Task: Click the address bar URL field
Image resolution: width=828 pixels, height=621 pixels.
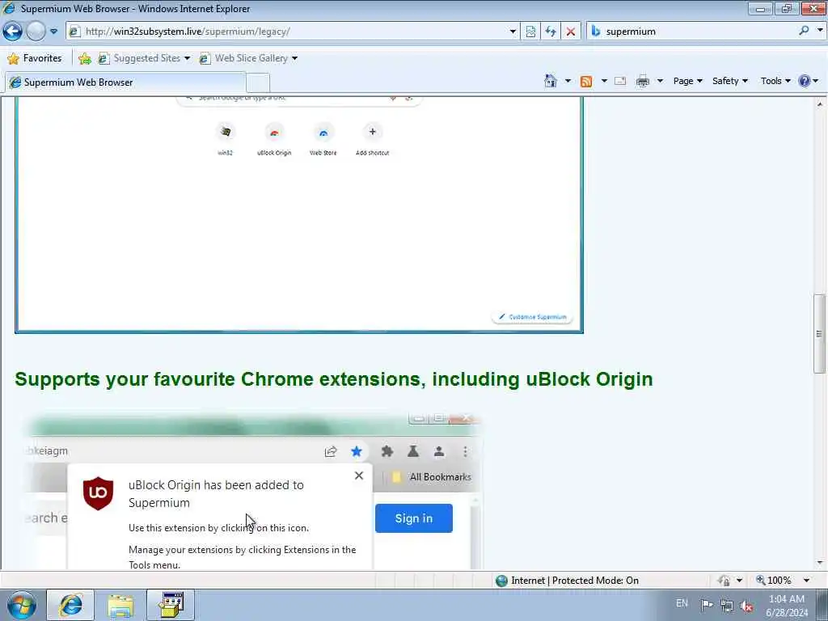Action: (289, 32)
